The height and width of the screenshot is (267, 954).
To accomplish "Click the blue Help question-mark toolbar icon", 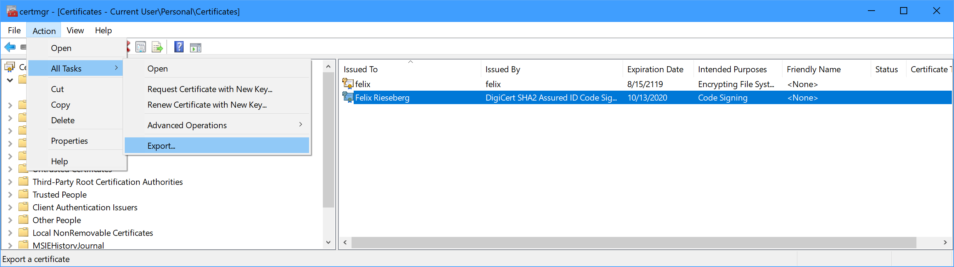I will [179, 47].
